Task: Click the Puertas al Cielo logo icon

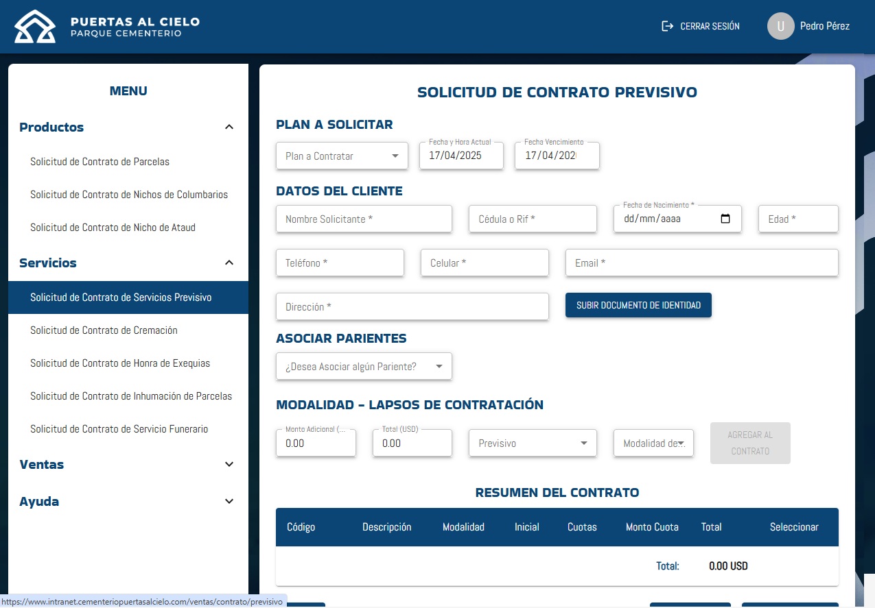Action: [35, 27]
